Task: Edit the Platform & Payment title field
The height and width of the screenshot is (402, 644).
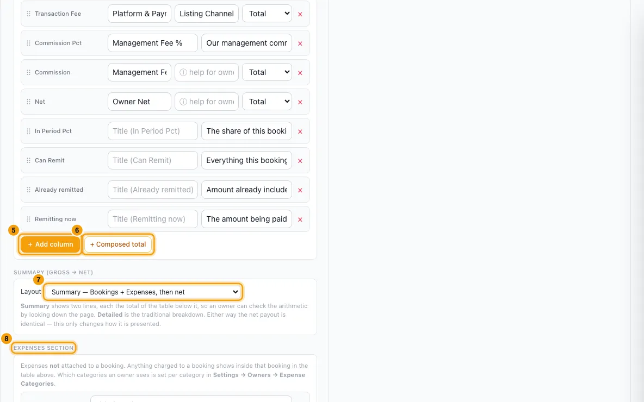Action: click(139, 14)
